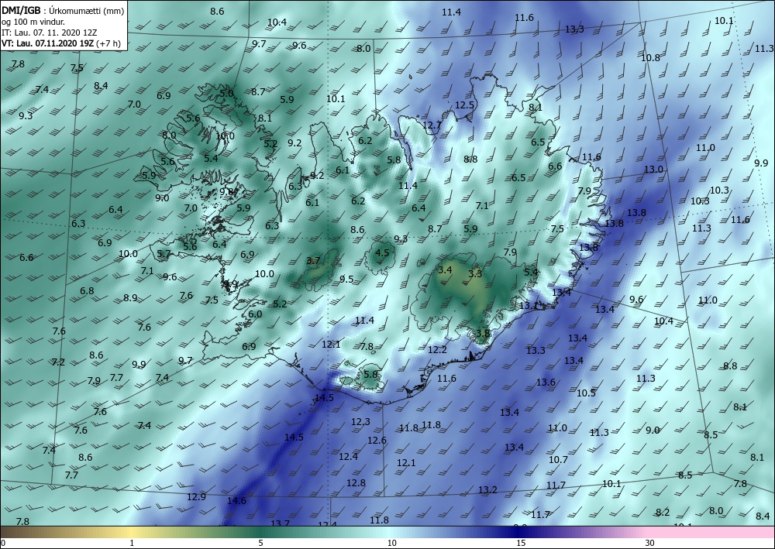Click the map value 8.2
Image resolution: width=775 pixels, height=549 pixels.
663,513
